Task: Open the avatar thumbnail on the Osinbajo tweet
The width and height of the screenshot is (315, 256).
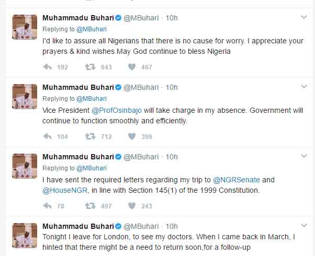Action: click(25, 97)
